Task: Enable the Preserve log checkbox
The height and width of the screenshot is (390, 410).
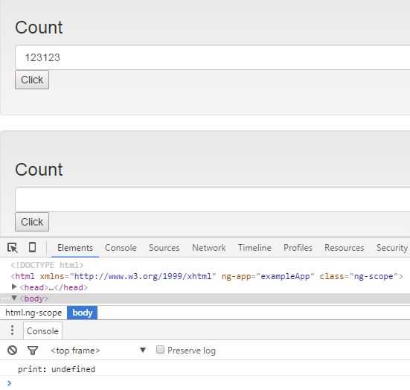Action: [x=160, y=350]
